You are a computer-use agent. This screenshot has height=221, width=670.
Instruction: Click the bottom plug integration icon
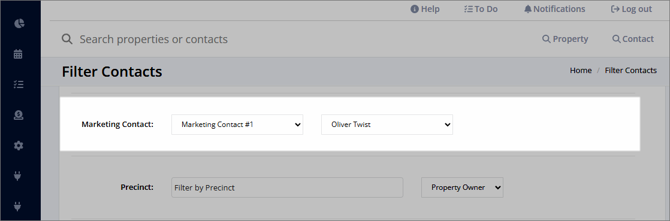[17, 207]
